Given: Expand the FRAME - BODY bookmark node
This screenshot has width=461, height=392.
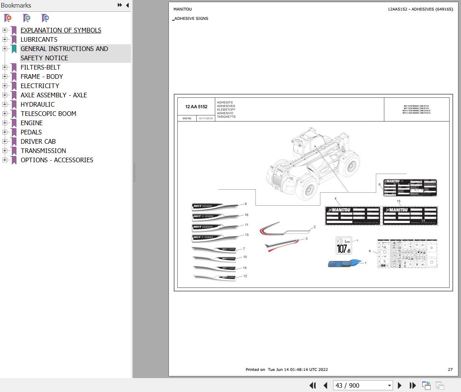Looking at the screenshot, I should [x=4, y=76].
